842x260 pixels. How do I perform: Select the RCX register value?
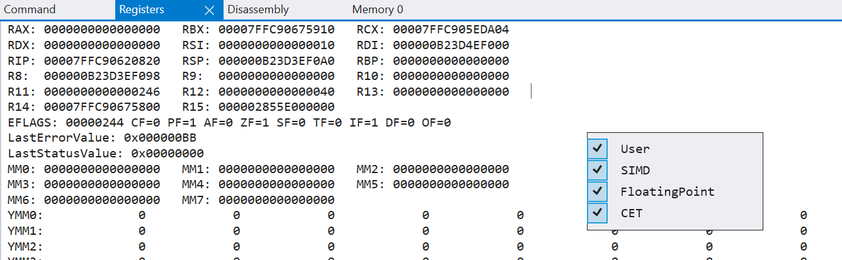tap(451, 30)
